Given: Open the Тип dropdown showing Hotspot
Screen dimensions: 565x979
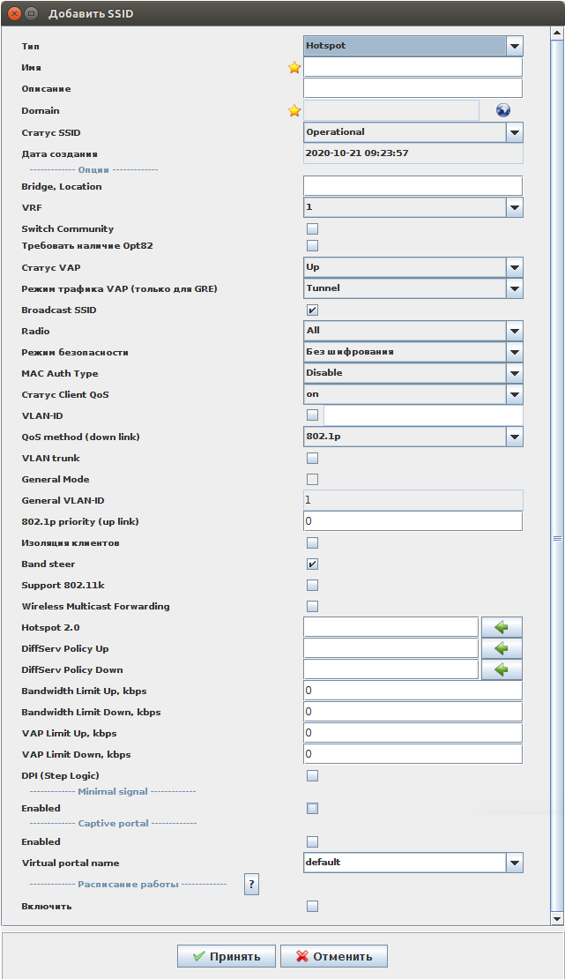Looking at the screenshot, I should pyautogui.click(x=515, y=46).
